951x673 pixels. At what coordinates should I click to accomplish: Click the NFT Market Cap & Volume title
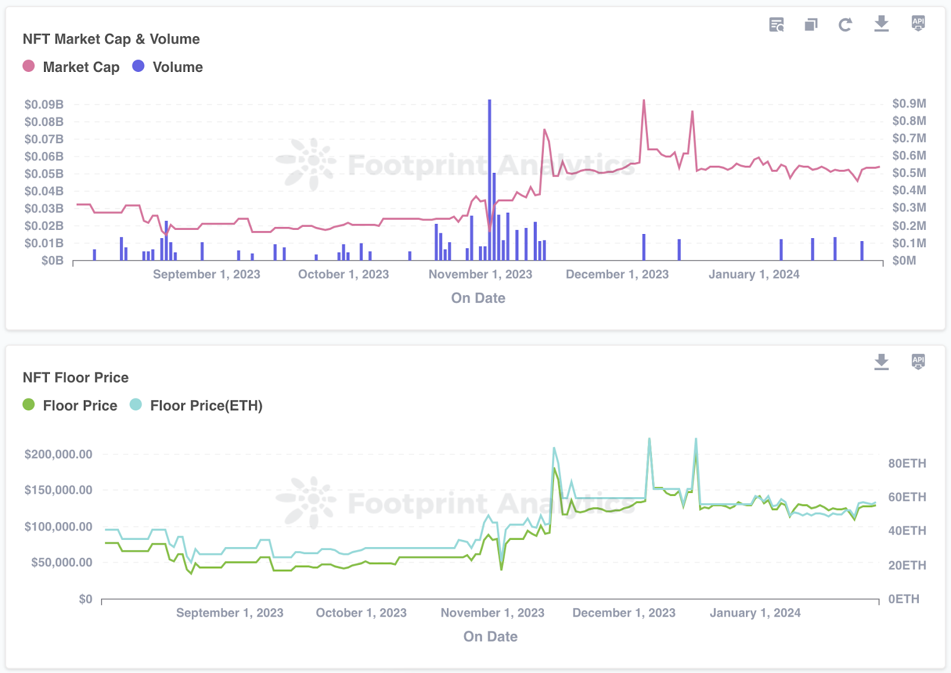tap(111, 39)
